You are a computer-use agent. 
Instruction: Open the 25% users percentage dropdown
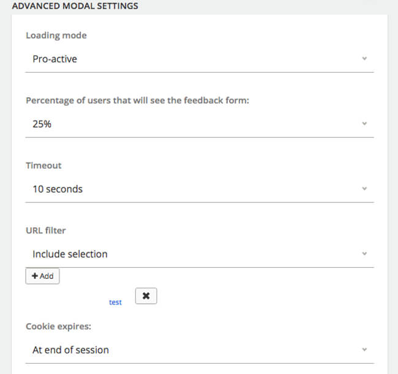(x=196, y=124)
